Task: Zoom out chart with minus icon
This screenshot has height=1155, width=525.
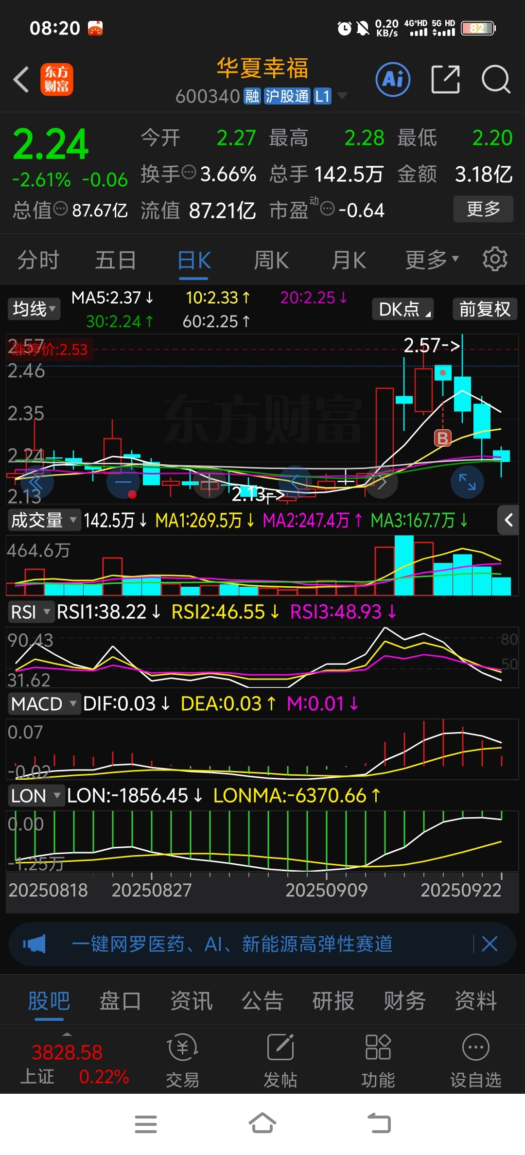Action: (x=123, y=482)
